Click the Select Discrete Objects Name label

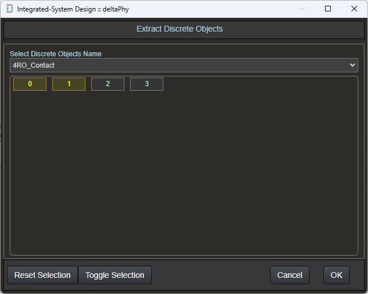coord(56,54)
